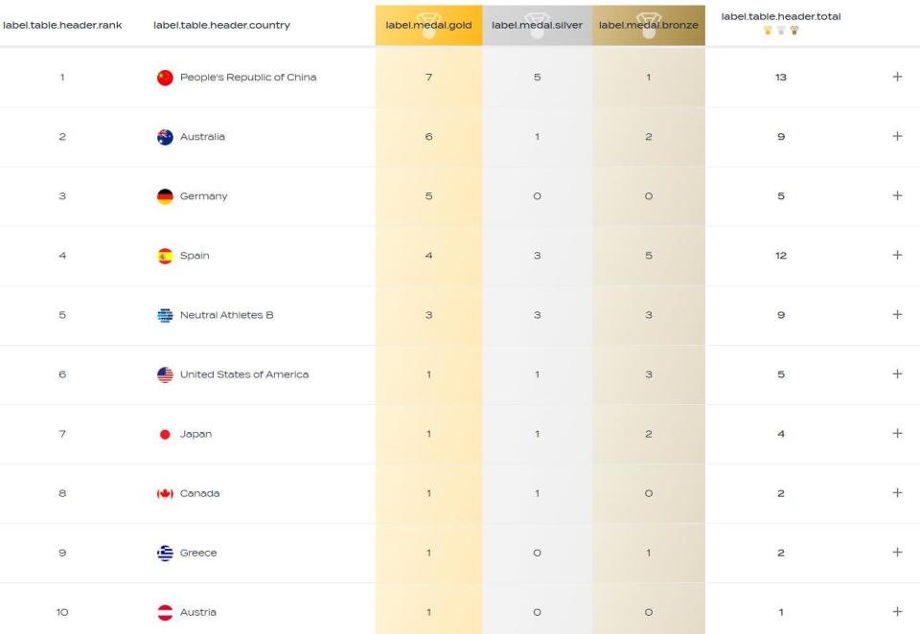Click the Japan flag icon
The height and width of the screenshot is (634, 920).
coord(165,435)
